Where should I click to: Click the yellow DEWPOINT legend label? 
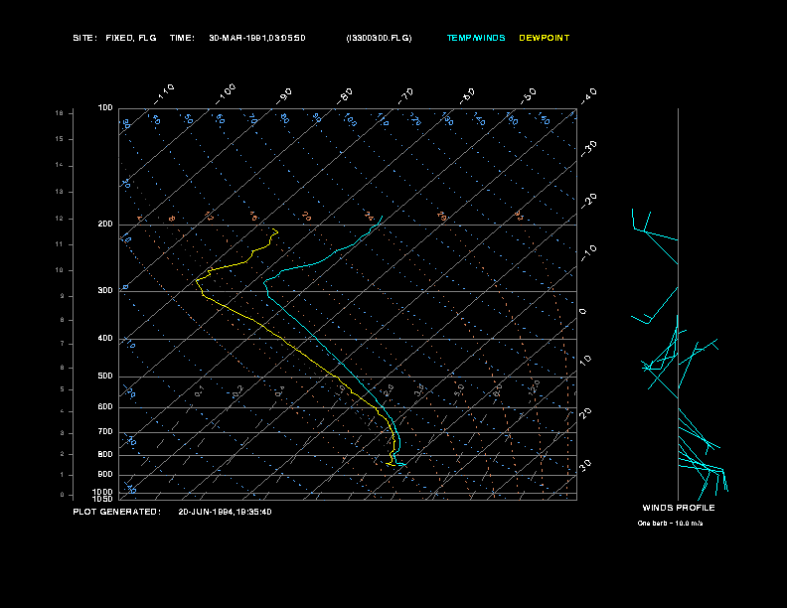[545, 38]
